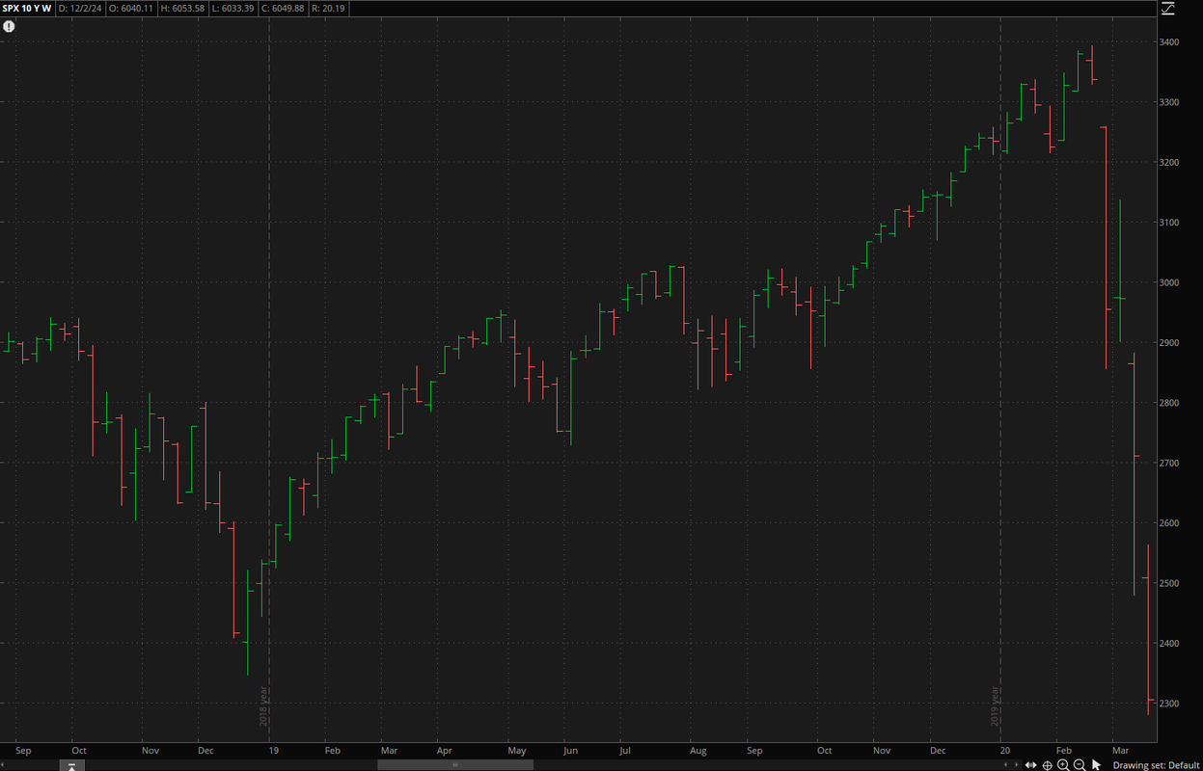Click the 19 year label on time axis
This screenshot has width=1203, height=771.
pyautogui.click(x=274, y=750)
